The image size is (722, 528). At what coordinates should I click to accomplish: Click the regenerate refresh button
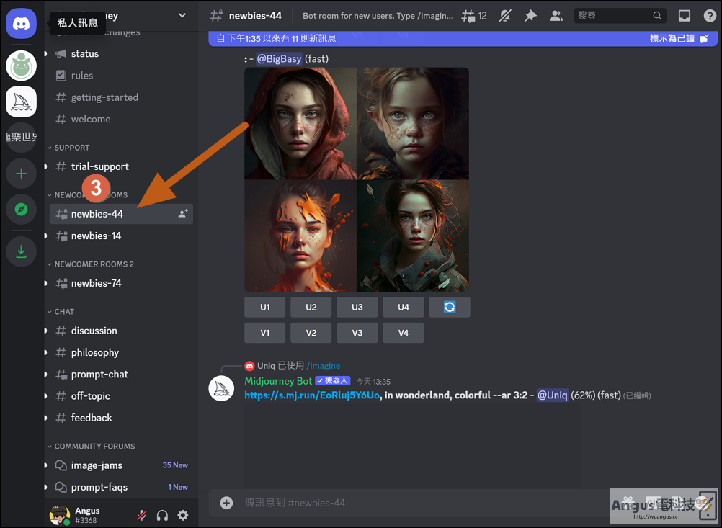click(450, 307)
